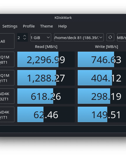The width and height of the screenshot is (126, 157).
Task: Open the Settings menu
Action: [10, 26]
